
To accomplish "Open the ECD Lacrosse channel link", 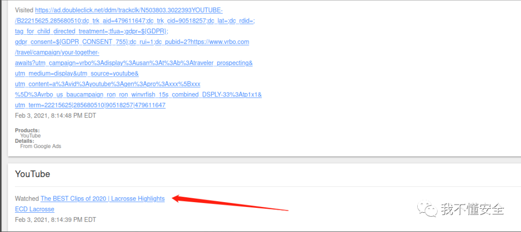I will tap(35, 209).
